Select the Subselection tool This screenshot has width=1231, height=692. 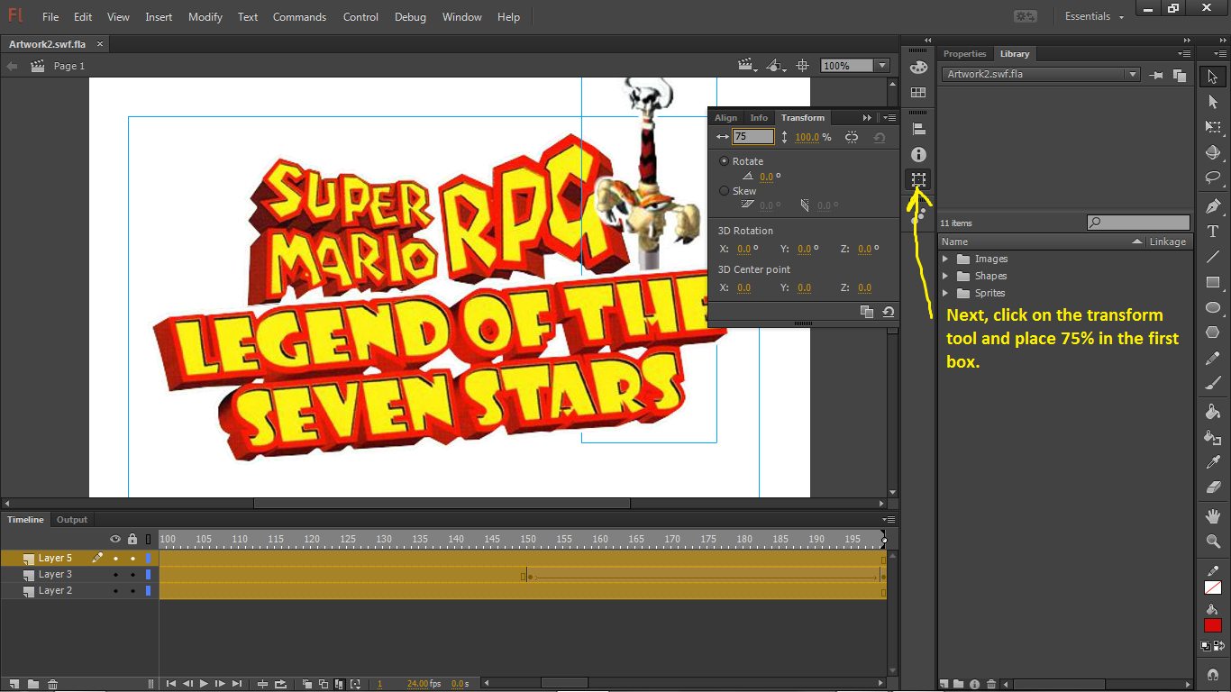tap(1213, 102)
